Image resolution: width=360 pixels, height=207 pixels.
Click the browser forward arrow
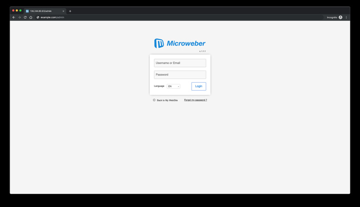[20, 17]
